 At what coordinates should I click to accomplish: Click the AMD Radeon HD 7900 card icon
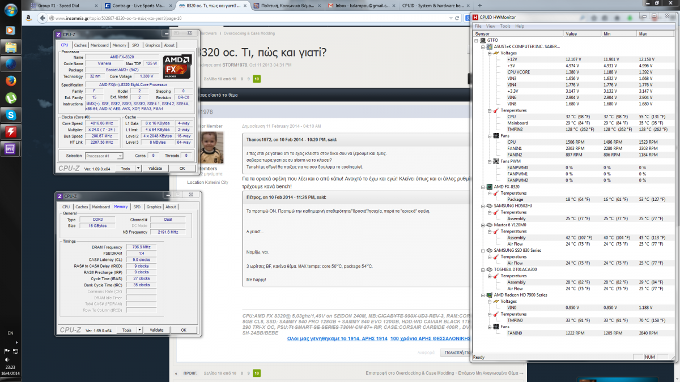[490, 295]
